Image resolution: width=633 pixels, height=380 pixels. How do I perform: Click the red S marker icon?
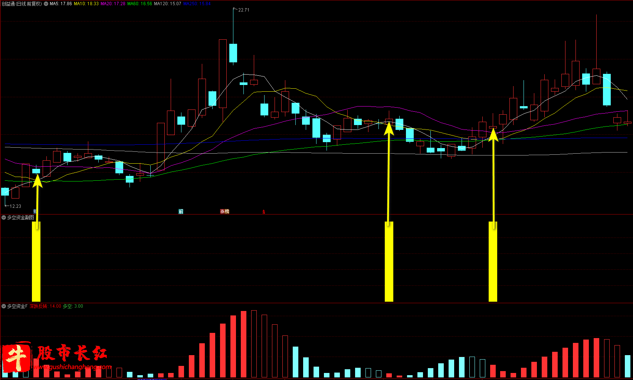(264, 212)
